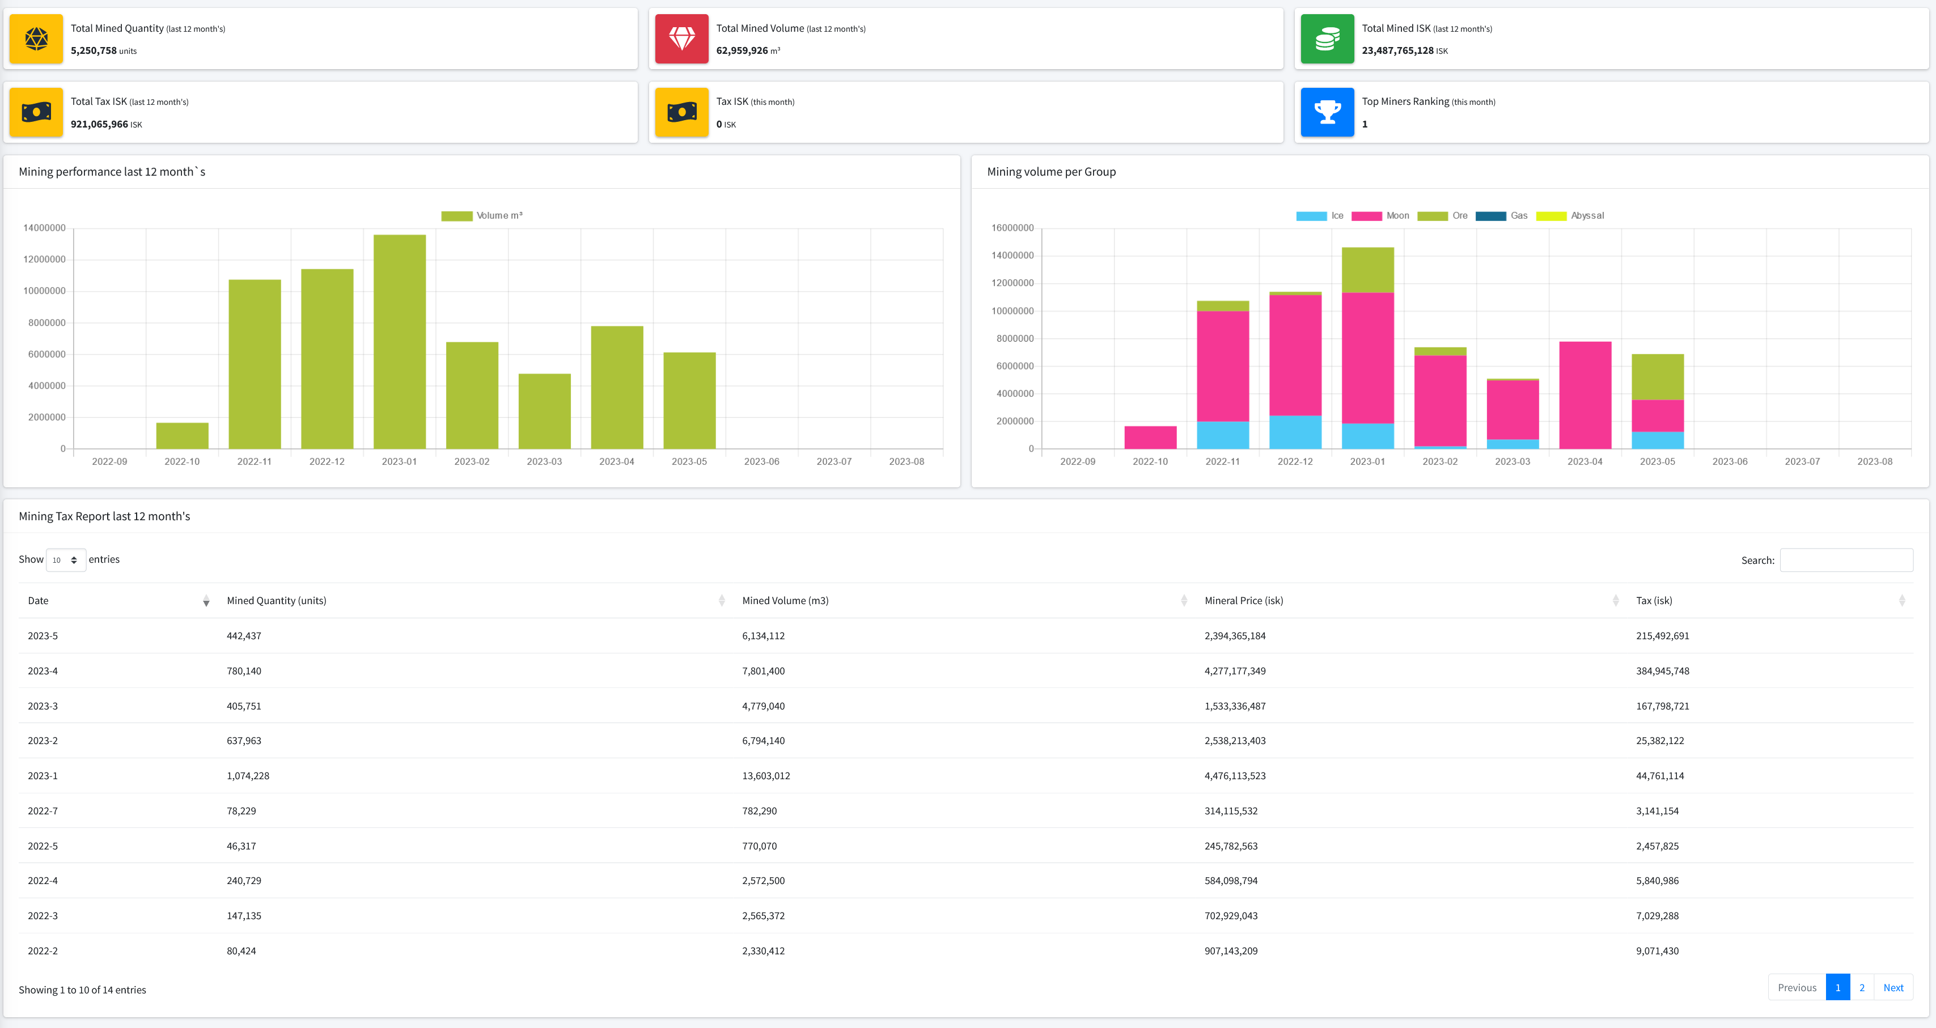Viewport: 1936px width, 1028px height.
Task: Toggle Gas series in group chart legend
Action: (1502, 216)
